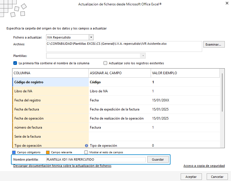Click the 'VALOR EJEMPLO' column header
This screenshot has height=181, width=231.
point(185,73)
